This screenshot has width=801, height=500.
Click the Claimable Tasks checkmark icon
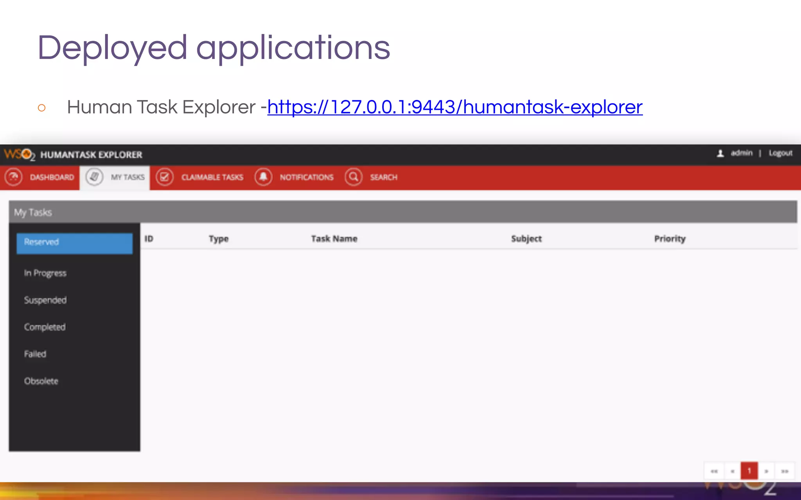coord(164,177)
